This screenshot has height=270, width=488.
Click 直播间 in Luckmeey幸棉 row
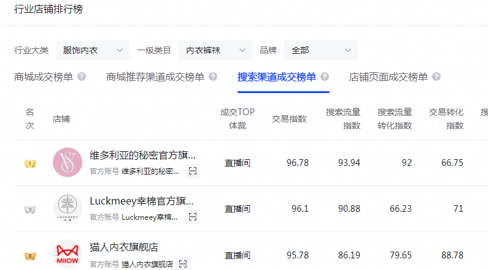click(238, 209)
